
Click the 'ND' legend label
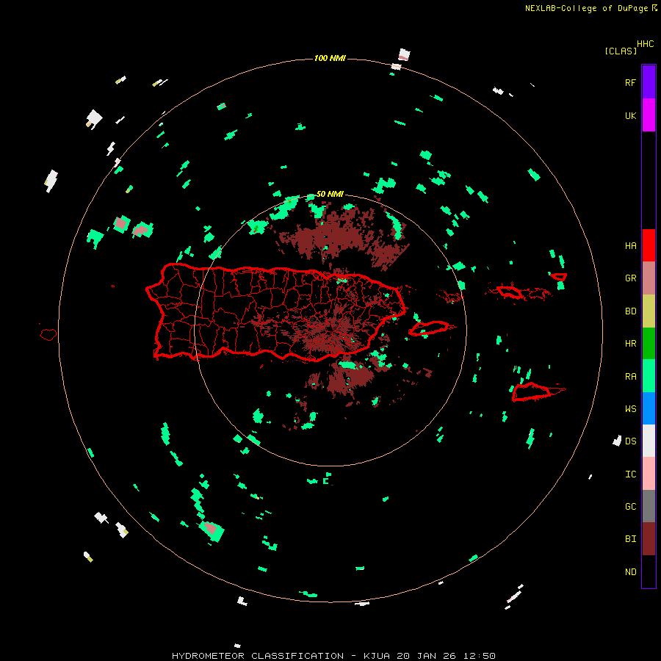tap(631, 572)
